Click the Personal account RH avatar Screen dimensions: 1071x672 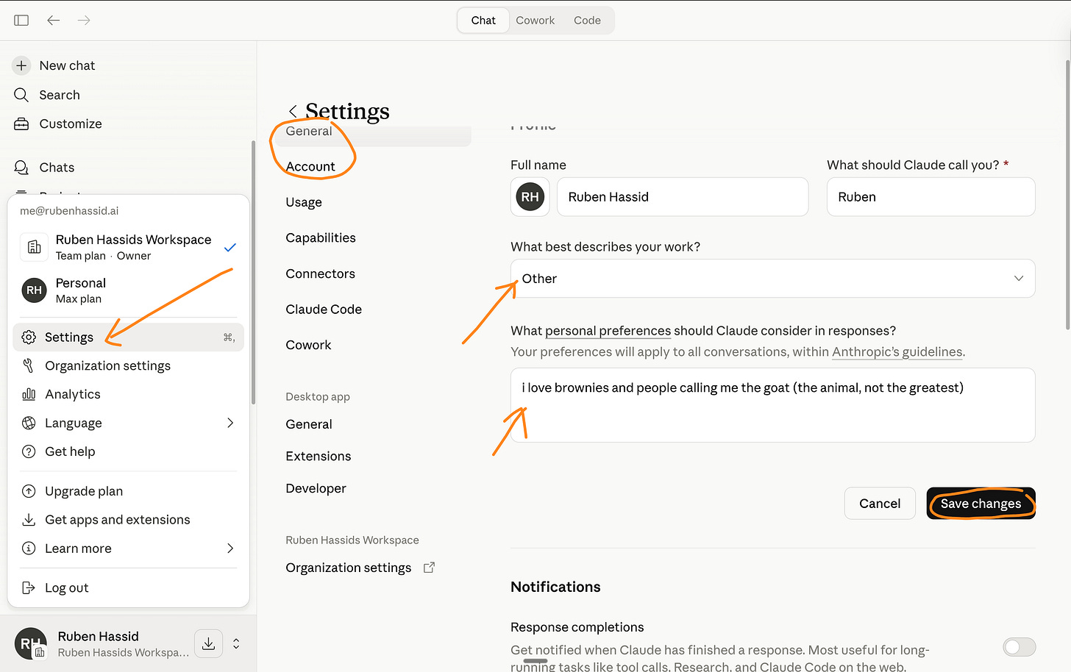pos(34,290)
